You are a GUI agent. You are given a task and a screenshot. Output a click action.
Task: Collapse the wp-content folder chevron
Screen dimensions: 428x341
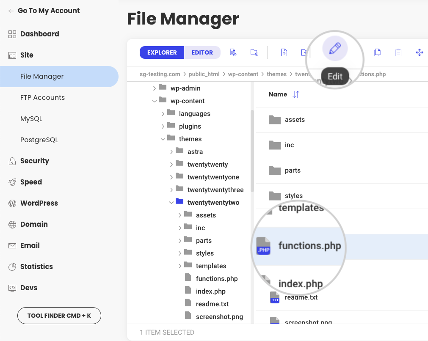154,101
